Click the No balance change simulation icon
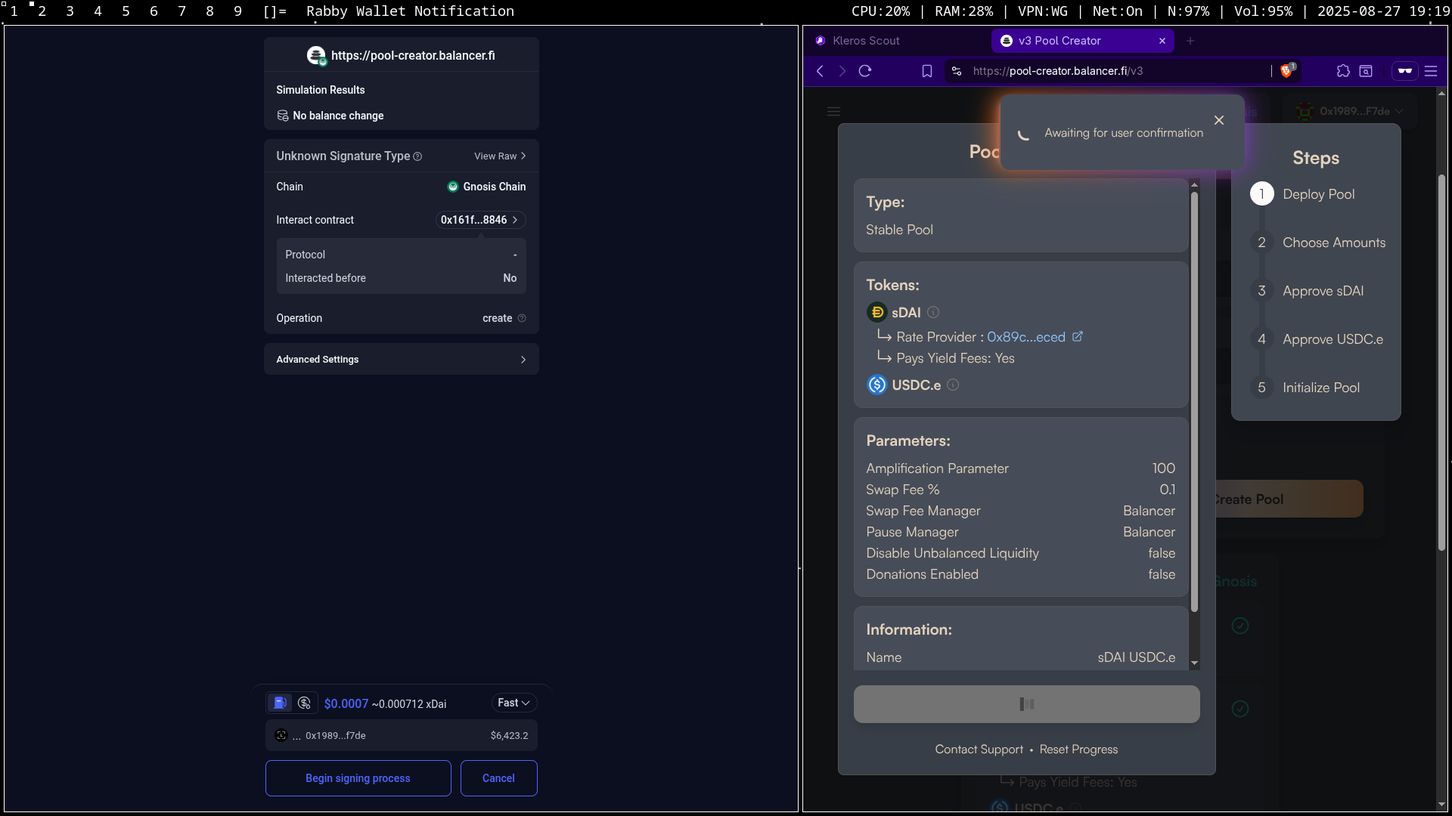Viewport: 1452px width, 816px height. tap(283, 116)
